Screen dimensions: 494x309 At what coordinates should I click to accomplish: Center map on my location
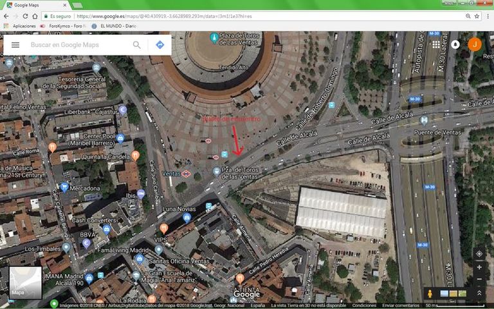point(479,254)
